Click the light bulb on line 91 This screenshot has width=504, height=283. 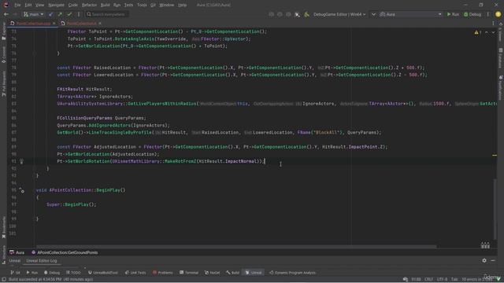click(x=21, y=161)
